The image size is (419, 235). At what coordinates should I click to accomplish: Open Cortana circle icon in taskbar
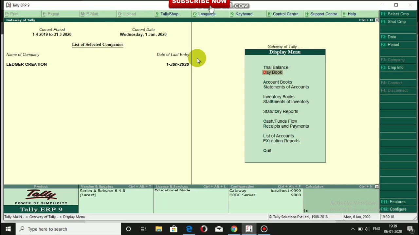point(128,229)
